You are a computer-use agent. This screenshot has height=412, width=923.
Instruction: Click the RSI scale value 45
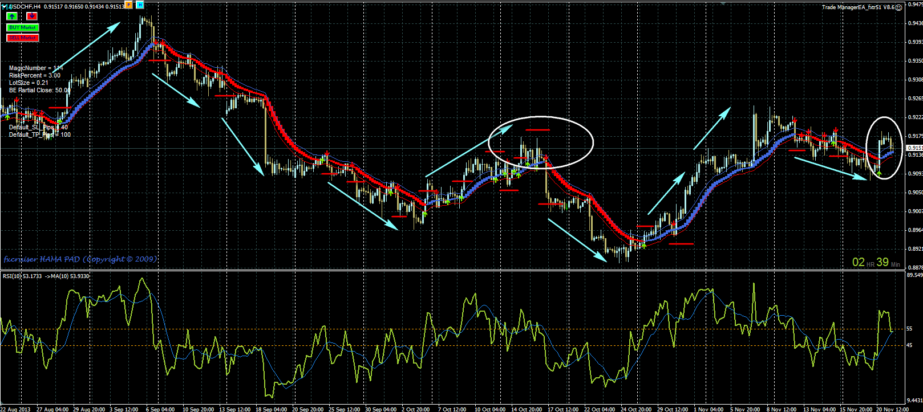pos(910,345)
